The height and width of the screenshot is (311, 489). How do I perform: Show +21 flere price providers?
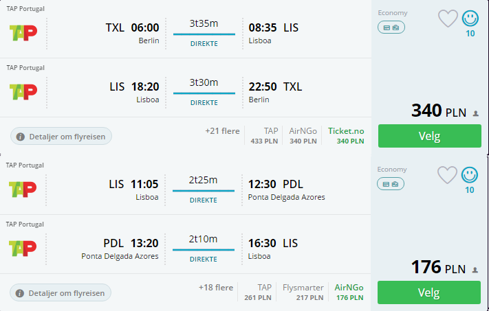222,131
